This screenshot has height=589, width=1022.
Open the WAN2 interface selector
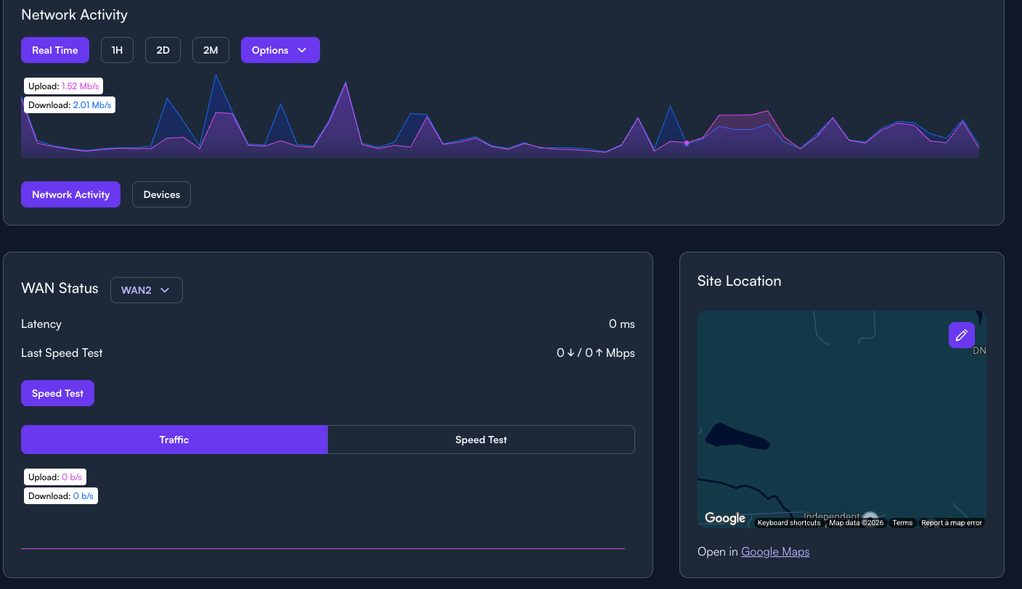point(147,290)
